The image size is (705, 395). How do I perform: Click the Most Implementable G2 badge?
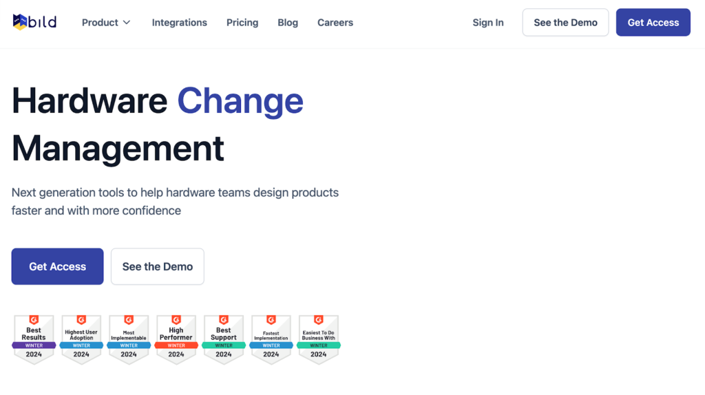(129, 339)
